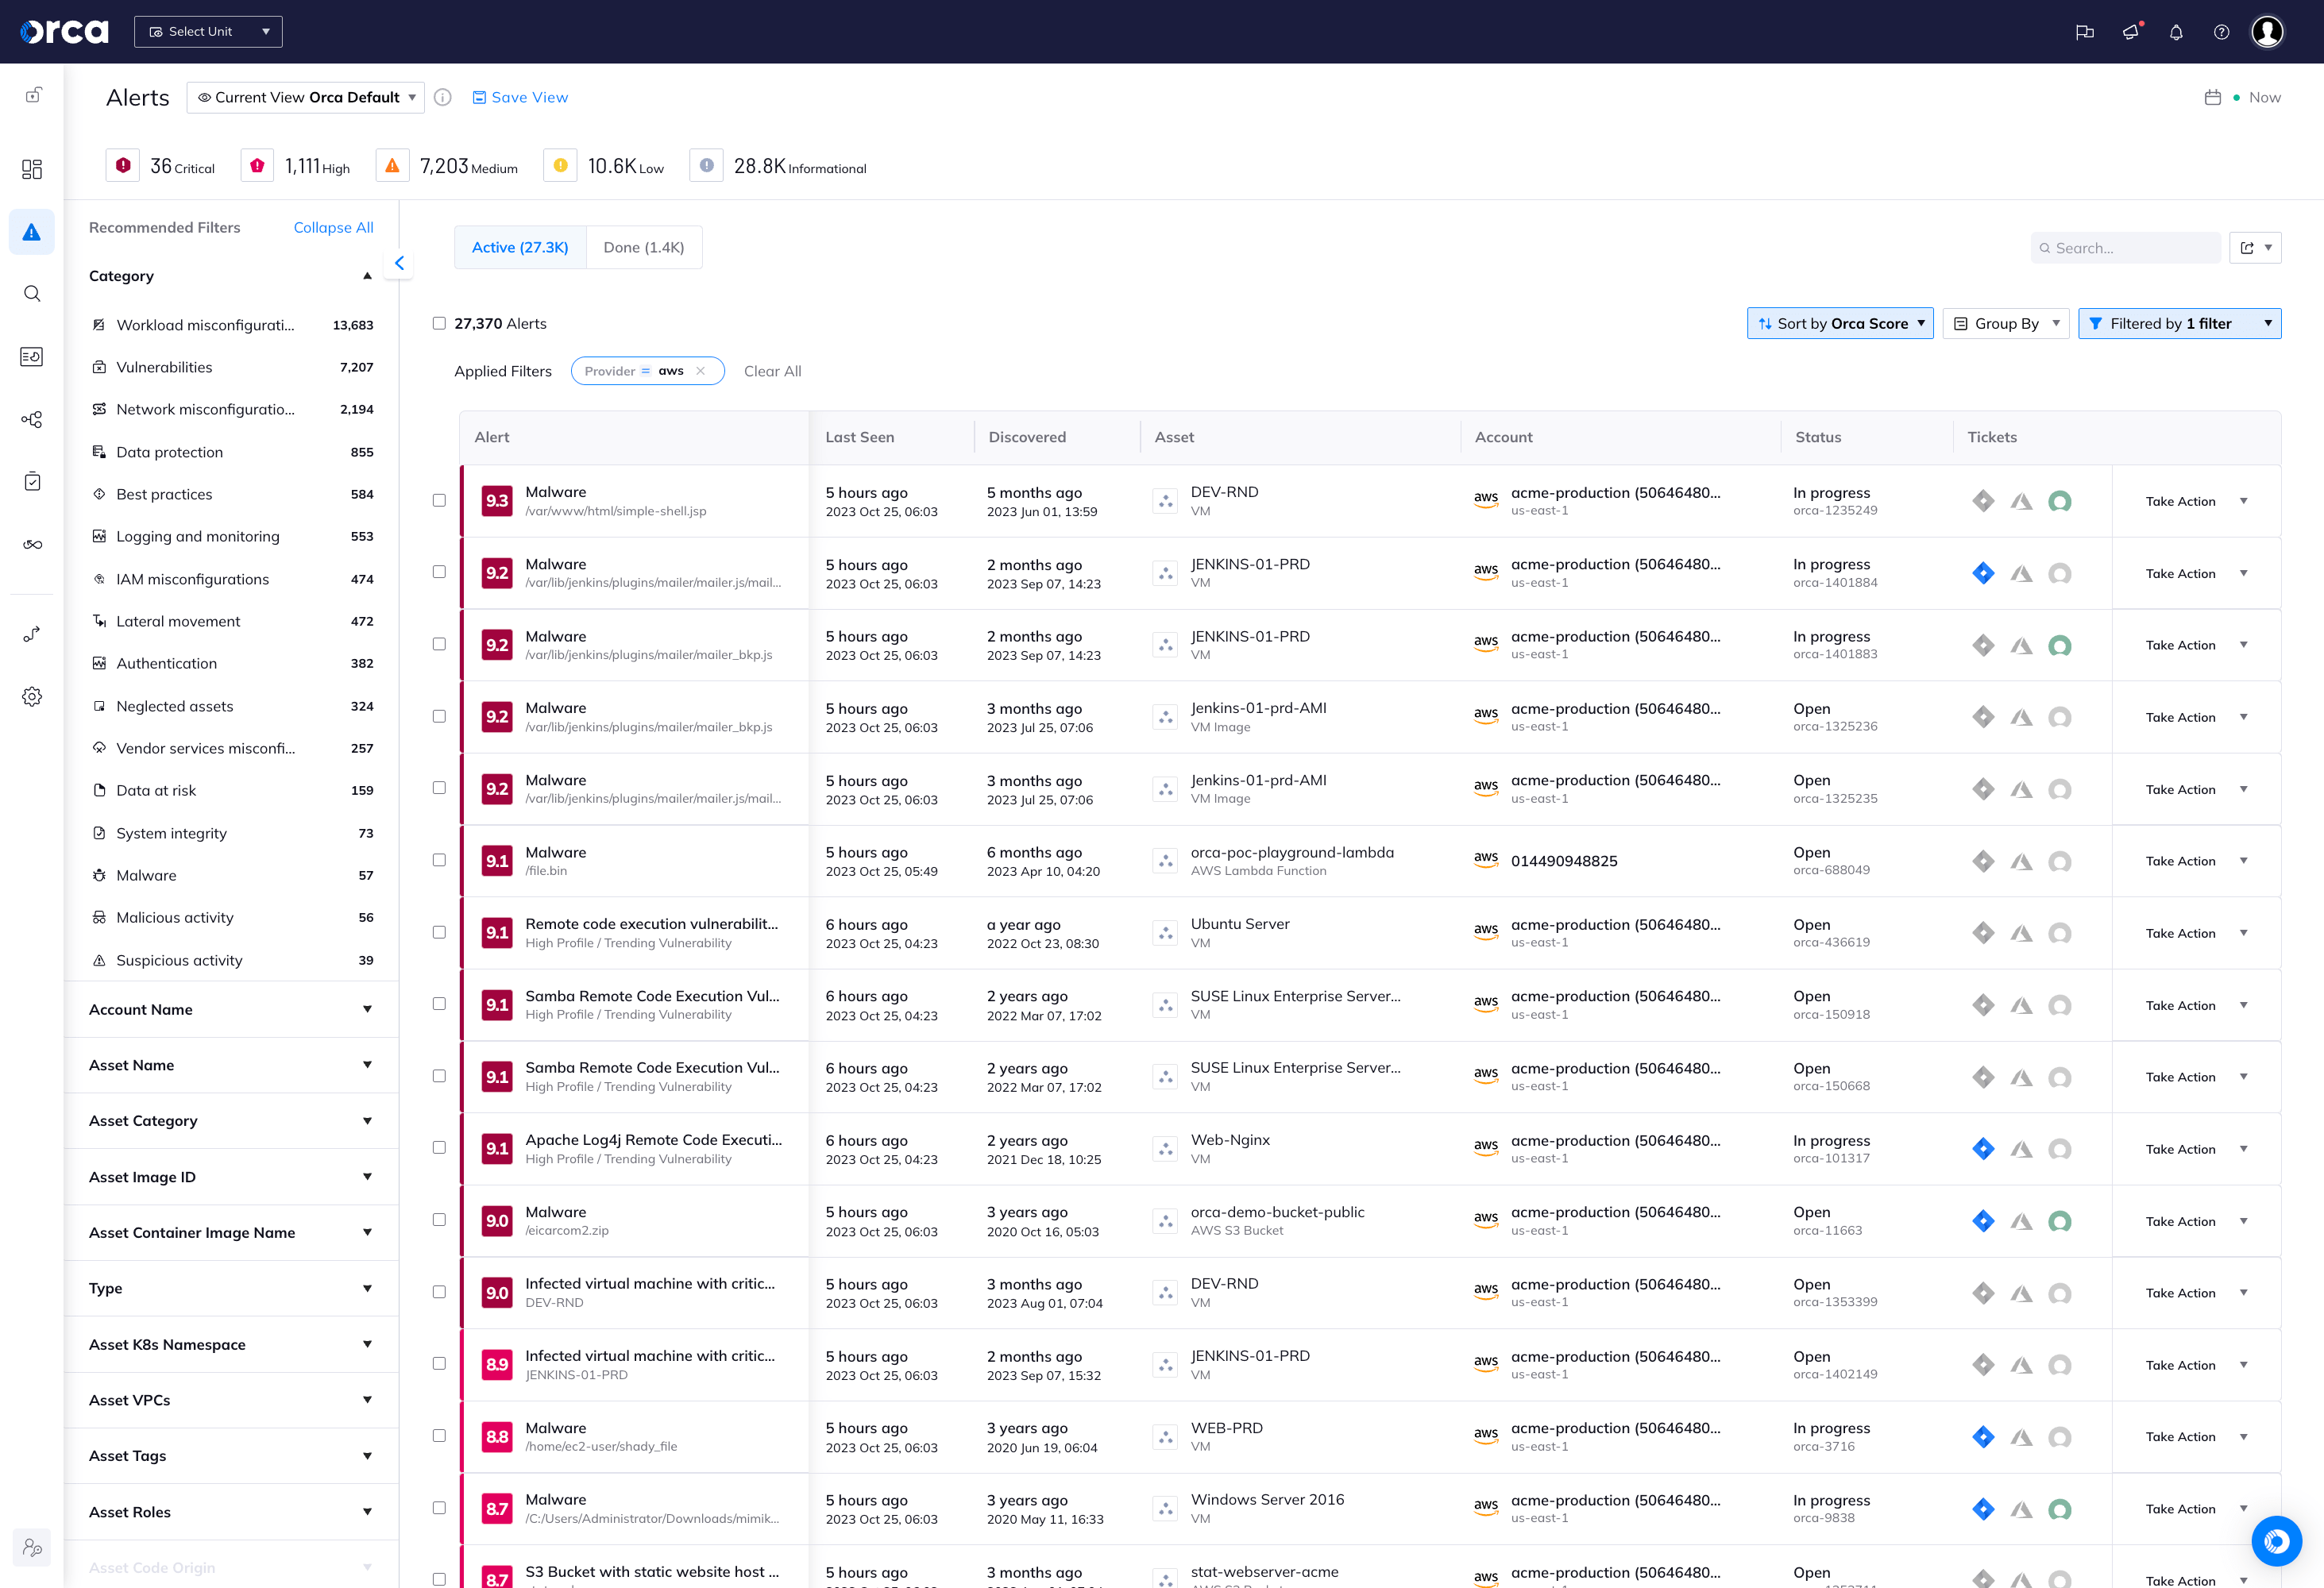Select the search icon in the sidebar
This screenshot has height=1588, width=2324.
(31, 293)
